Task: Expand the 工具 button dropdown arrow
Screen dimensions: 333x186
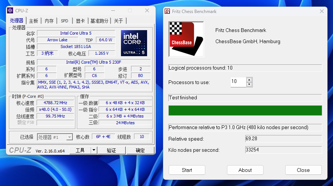Action: coord(94,150)
